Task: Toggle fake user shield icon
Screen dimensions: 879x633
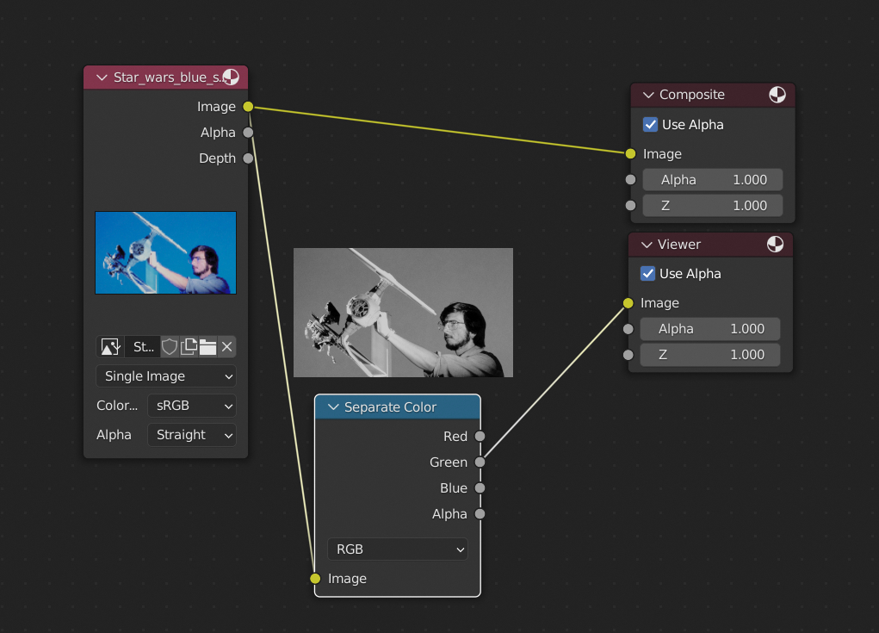Action: tap(170, 347)
